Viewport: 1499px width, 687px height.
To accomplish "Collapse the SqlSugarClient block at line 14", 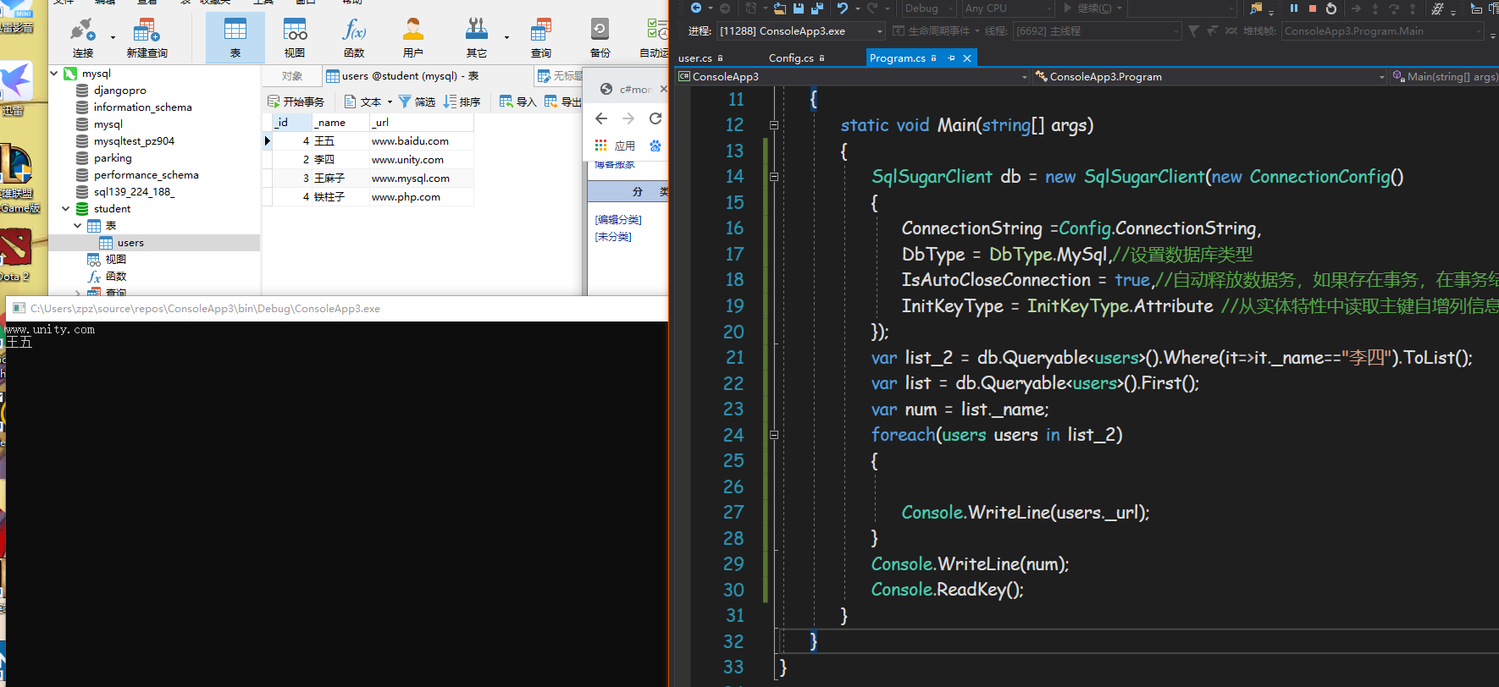I will (774, 177).
